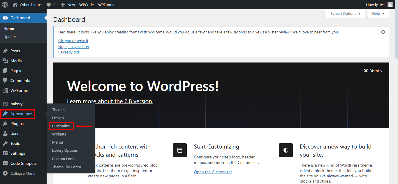Click the Pages icon in sidebar
This screenshot has height=184, width=398.
pyautogui.click(x=5, y=71)
